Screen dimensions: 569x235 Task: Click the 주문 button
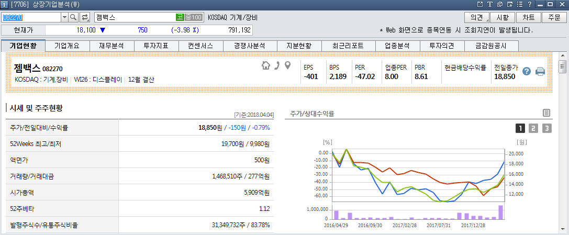coord(554,17)
